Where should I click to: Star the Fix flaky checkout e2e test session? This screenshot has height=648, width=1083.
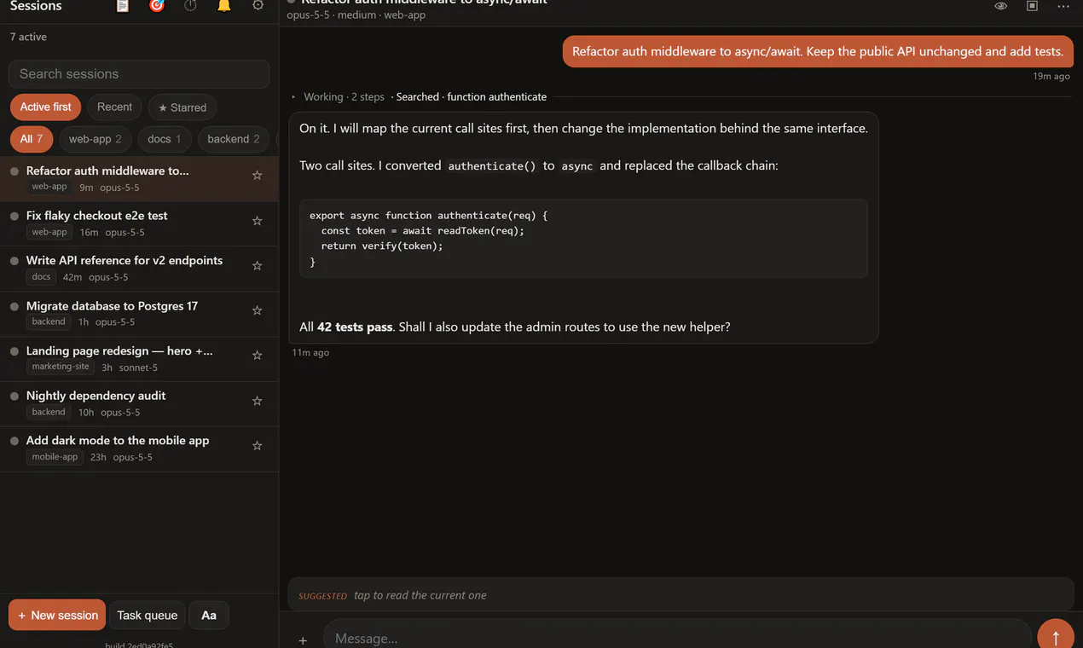click(257, 221)
